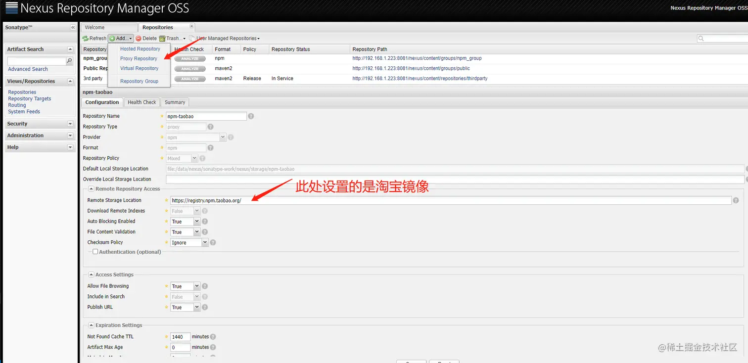Click Analyze button for Public Repositories row
Viewport: 748px width, 363px height.
coord(190,69)
